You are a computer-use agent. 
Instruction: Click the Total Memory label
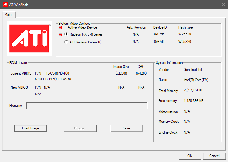point(168,91)
